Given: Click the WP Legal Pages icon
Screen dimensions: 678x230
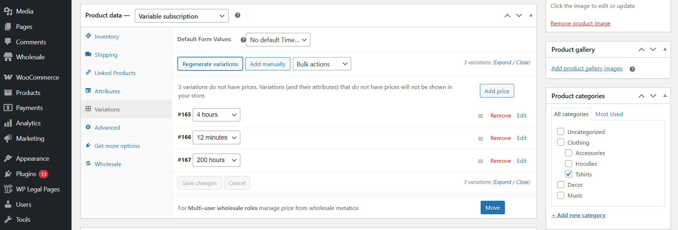Looking at the screenshot, I should pyautogui.click(x=8, y=189).
